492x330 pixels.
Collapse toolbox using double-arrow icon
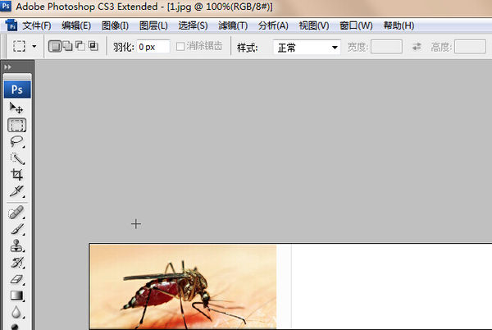pos(8,66)
